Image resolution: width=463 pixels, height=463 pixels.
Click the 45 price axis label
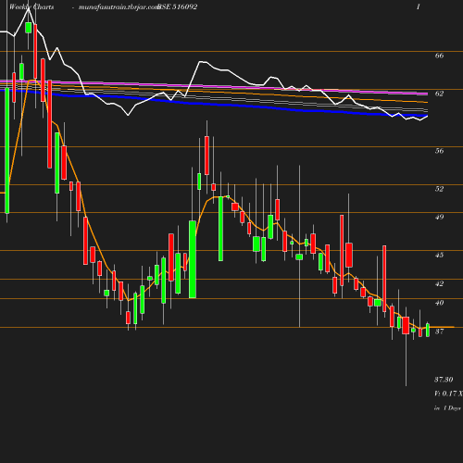click(x=439, y=256)
